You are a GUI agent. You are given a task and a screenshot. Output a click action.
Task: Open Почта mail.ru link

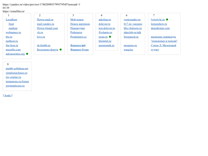point(45,20)
